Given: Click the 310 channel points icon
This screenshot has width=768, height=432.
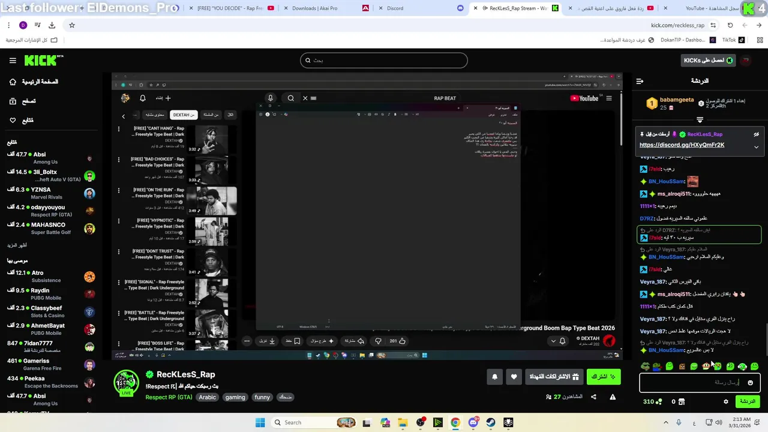Looking at the screenshot, I should point(659,402).
